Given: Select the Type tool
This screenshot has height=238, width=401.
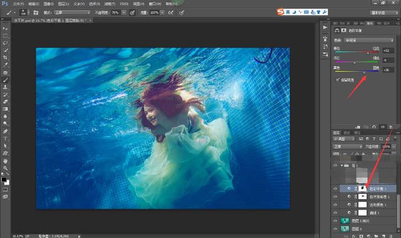Looking at the screenshot, I should click(x=5, y=138).
